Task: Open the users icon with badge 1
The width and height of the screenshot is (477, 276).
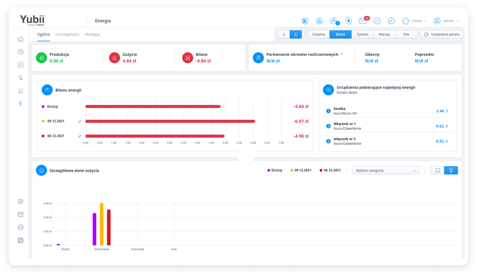Action: point(334,21)
